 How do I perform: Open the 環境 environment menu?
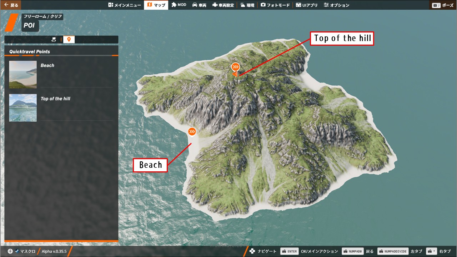pos(247,5)
